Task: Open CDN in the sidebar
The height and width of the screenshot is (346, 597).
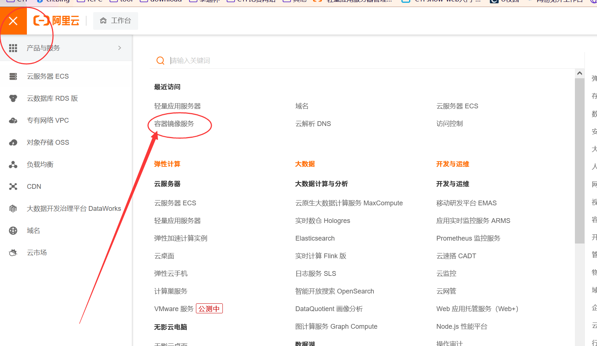Action: click(x=34, y=187)
